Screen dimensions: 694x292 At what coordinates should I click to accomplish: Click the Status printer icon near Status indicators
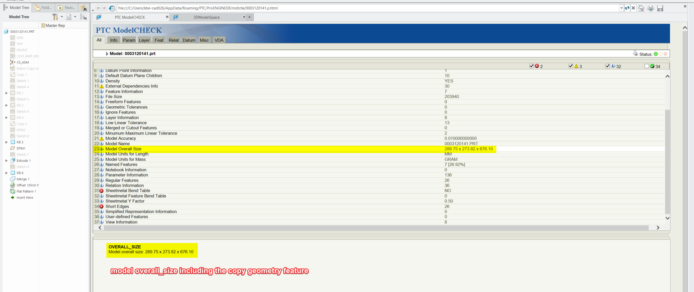click(x=635, y=54)
